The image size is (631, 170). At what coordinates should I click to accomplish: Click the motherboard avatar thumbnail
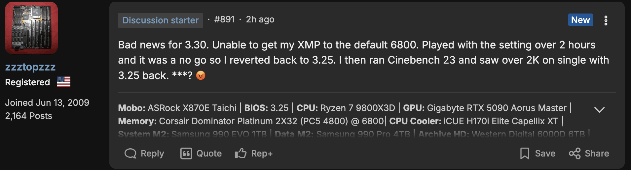pyautogui.click(x=31, y=28)
